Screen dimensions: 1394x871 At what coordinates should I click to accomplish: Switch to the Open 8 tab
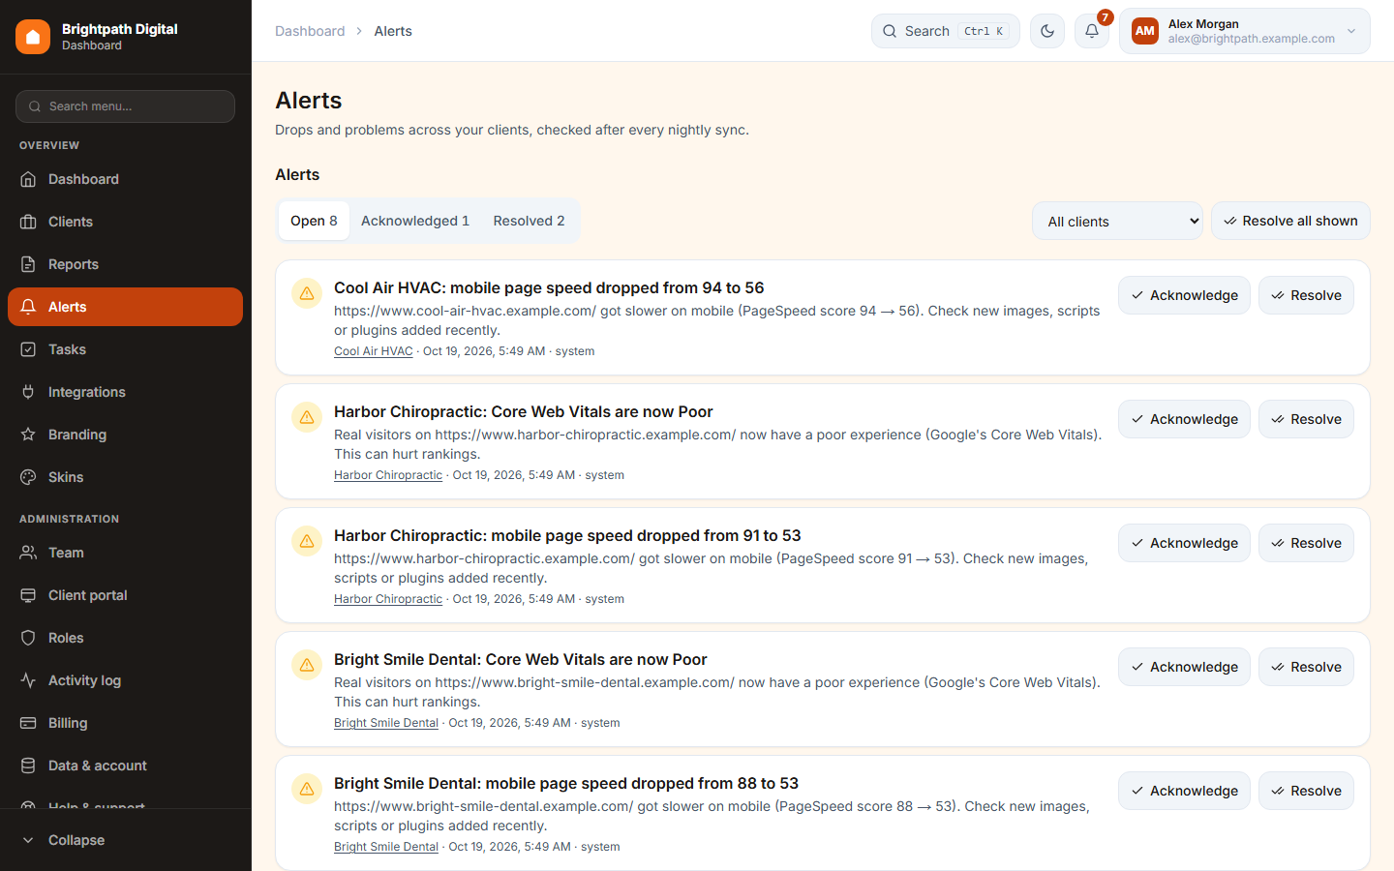point(314,221)
